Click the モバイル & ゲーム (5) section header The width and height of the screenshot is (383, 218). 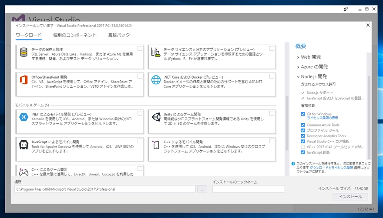(32, 105)
